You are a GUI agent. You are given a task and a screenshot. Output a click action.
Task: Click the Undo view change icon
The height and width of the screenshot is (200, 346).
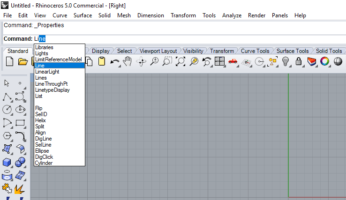tap(207, 61)
